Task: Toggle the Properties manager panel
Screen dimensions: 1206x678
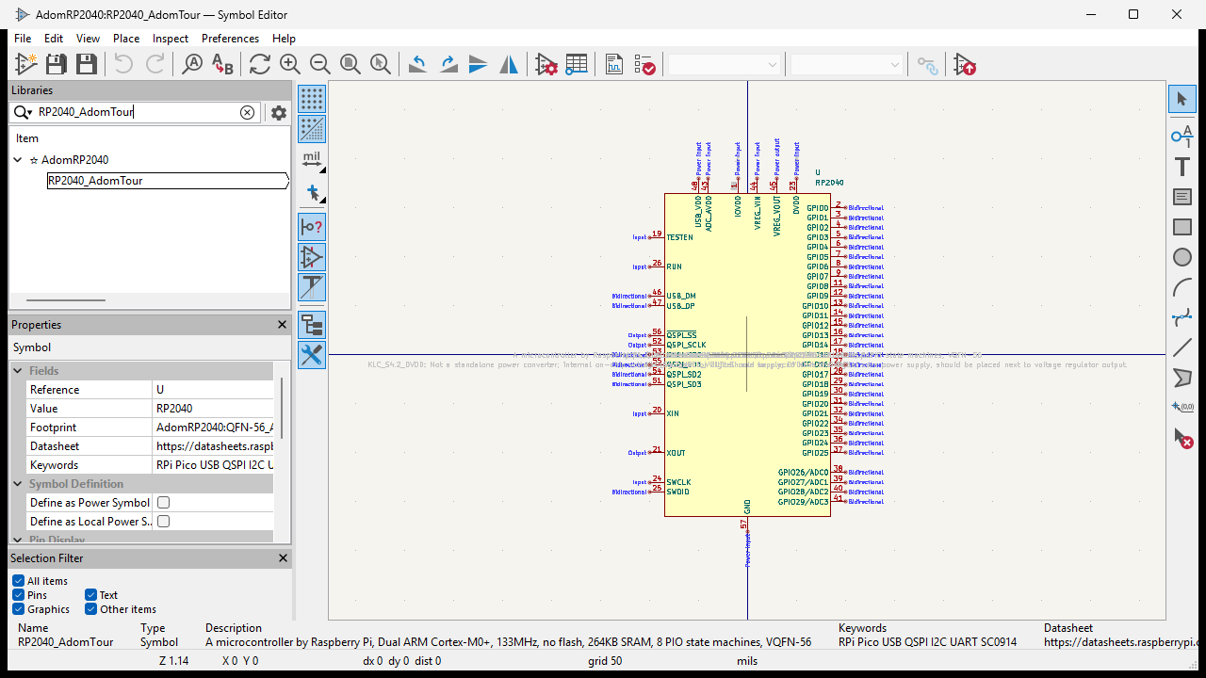Action: [x=312, y=355]
